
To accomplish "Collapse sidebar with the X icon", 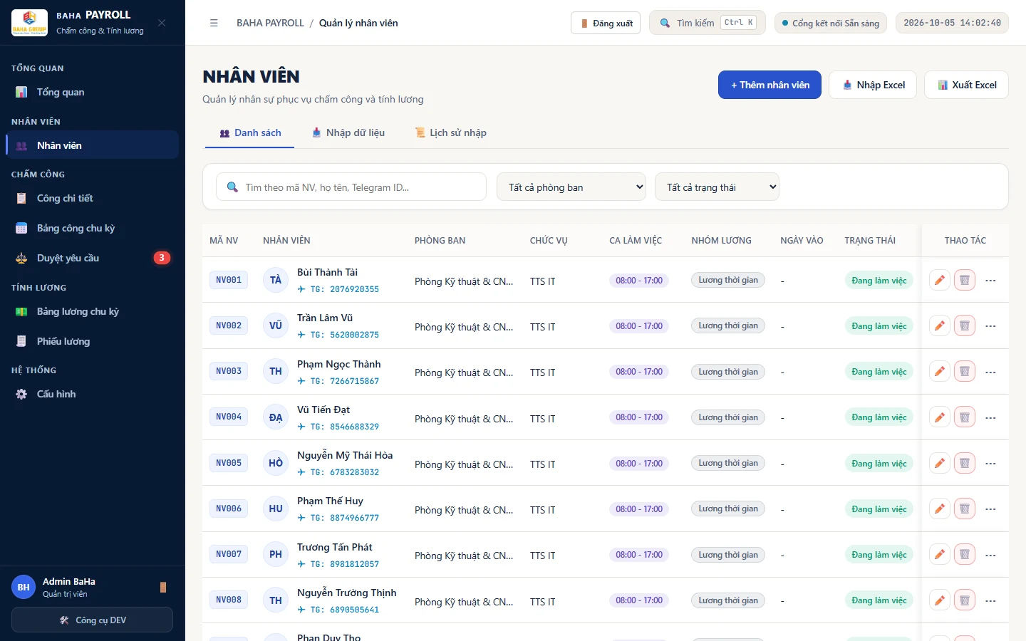I will (x=162, y=23).
